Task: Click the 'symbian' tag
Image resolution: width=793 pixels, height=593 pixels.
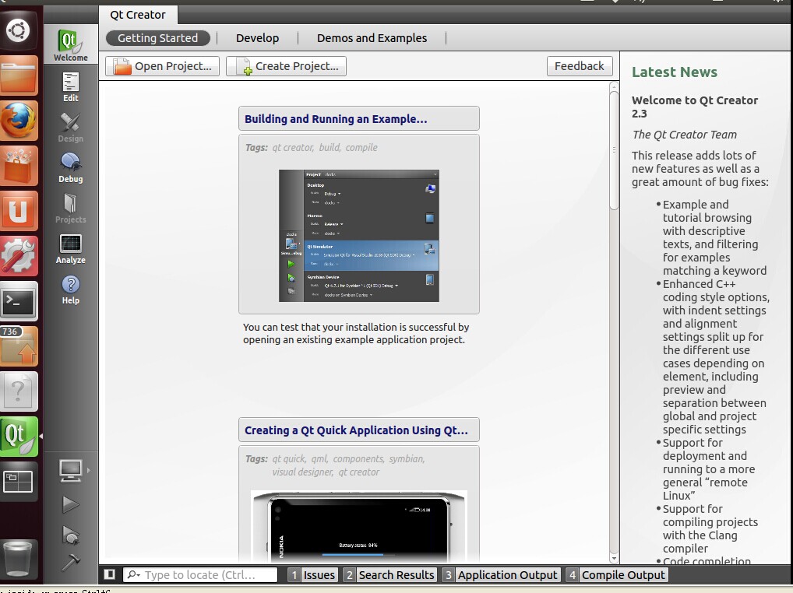Action: 406,458
